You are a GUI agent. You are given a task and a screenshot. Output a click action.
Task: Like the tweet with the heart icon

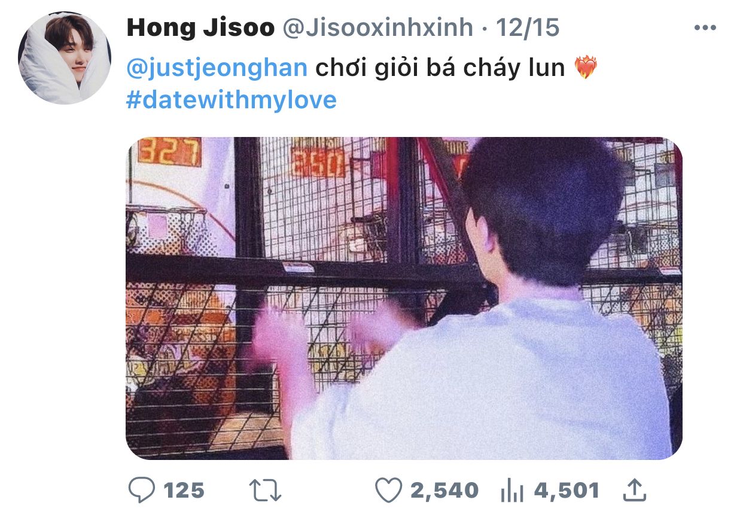388,491
